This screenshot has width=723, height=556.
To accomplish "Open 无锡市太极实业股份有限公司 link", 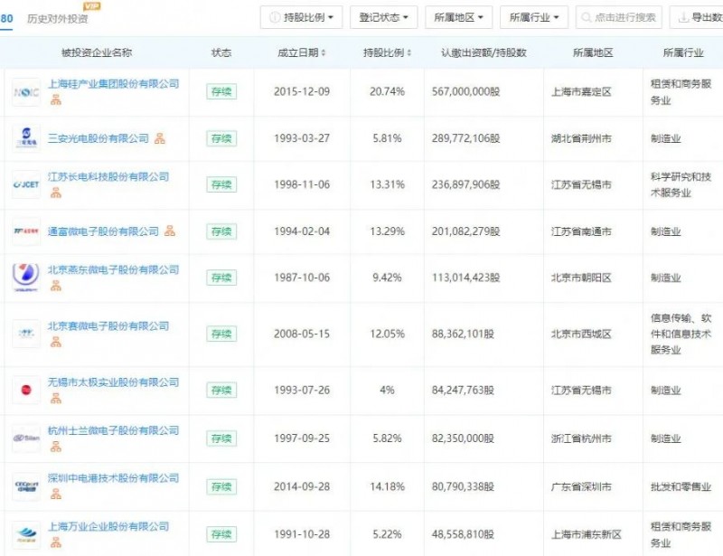I will coord(114,382).
